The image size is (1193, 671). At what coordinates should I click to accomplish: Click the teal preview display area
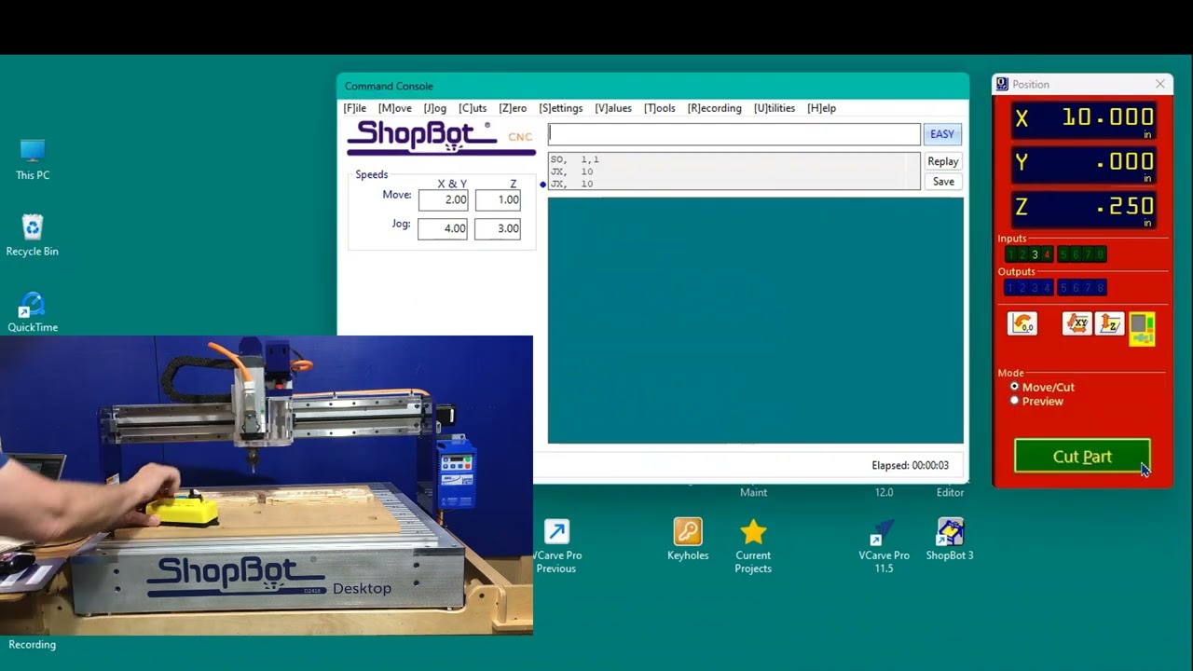(x=755, y=321)
